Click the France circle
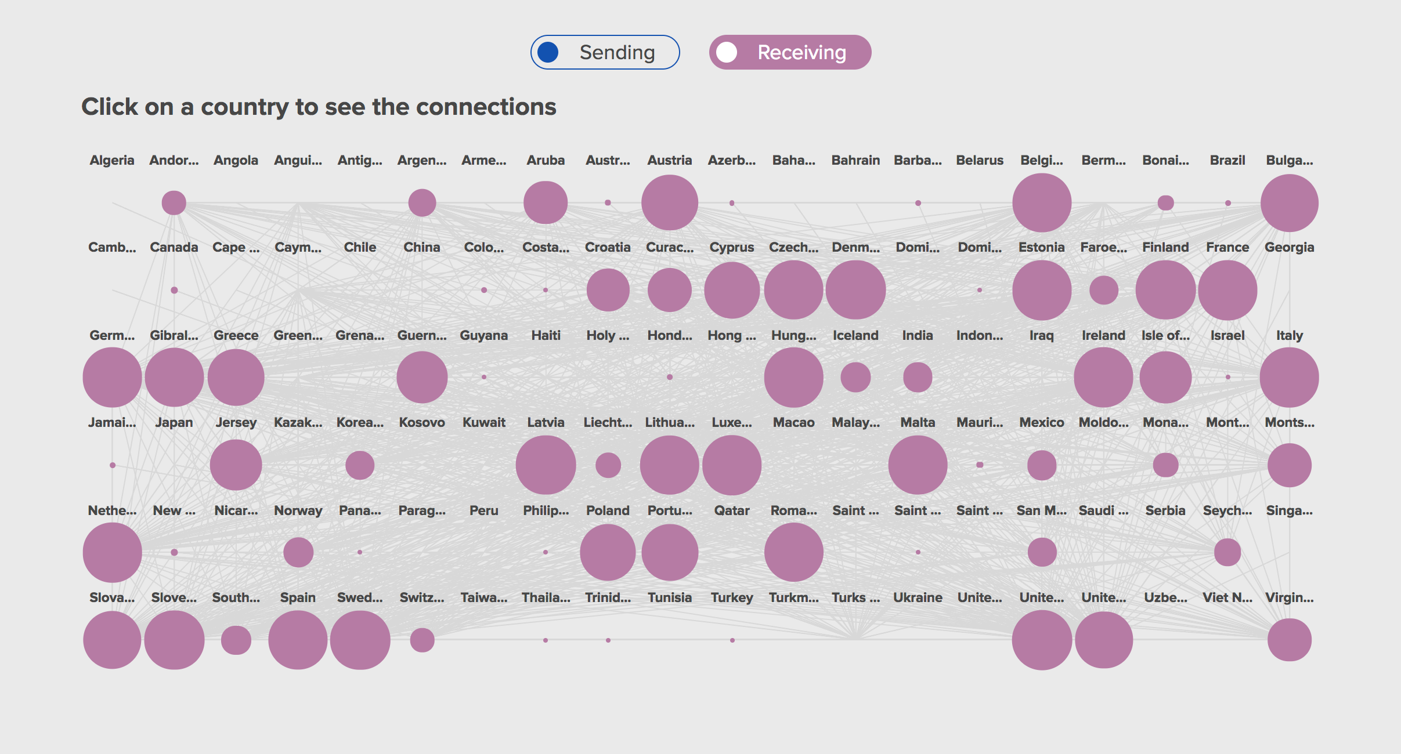 tap(1227, 290)
